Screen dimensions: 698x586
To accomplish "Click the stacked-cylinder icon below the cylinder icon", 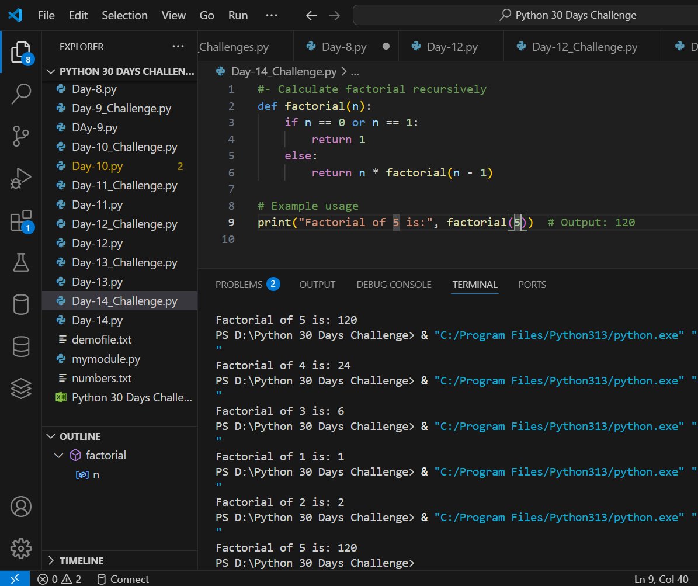I will 21,346.
